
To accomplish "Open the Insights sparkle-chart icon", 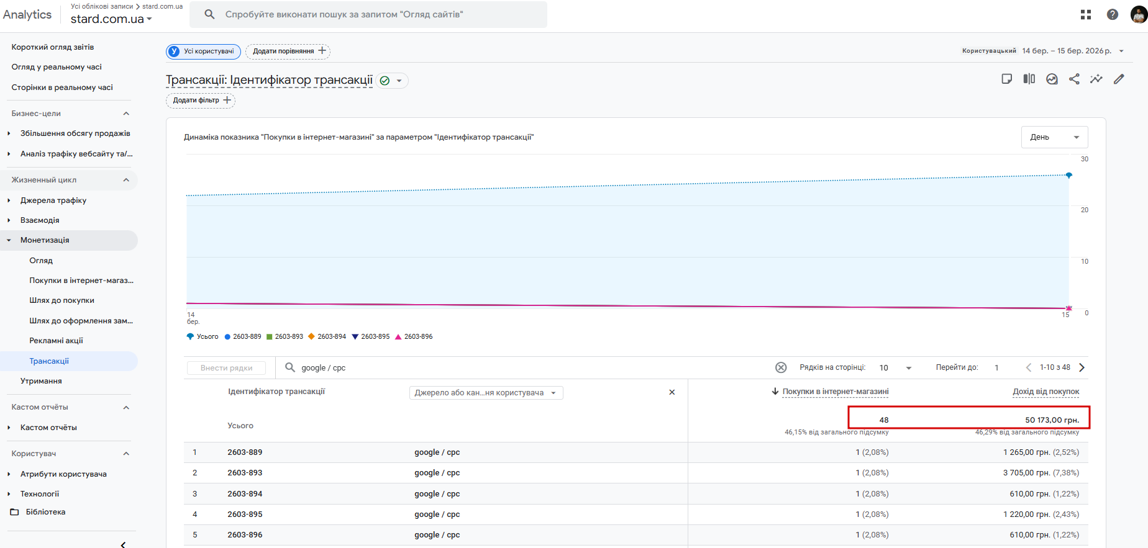I will pyautogui.click(x=1096, y=79).
